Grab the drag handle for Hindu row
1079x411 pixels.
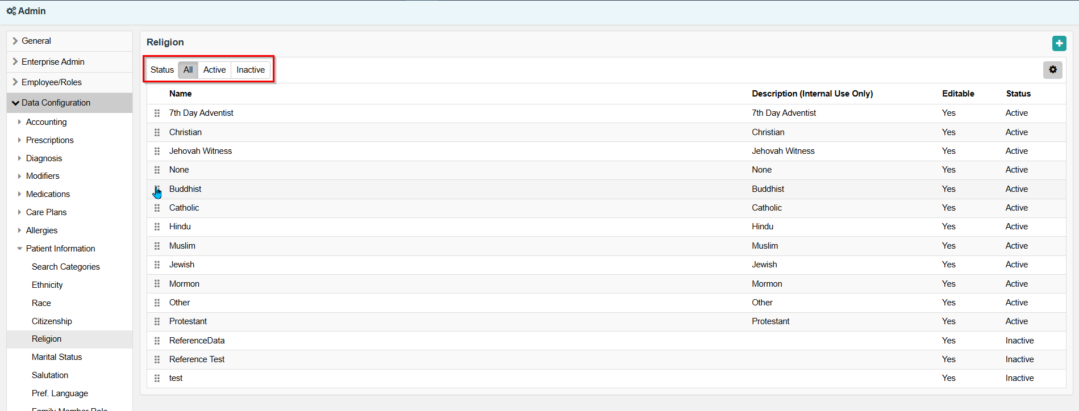[x=157, y=227]
